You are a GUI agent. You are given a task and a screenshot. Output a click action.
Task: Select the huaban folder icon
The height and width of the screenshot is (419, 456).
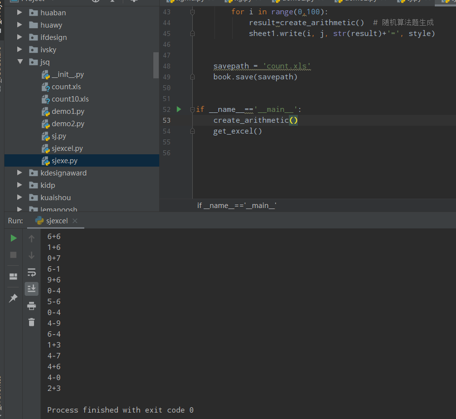point(34,12)
